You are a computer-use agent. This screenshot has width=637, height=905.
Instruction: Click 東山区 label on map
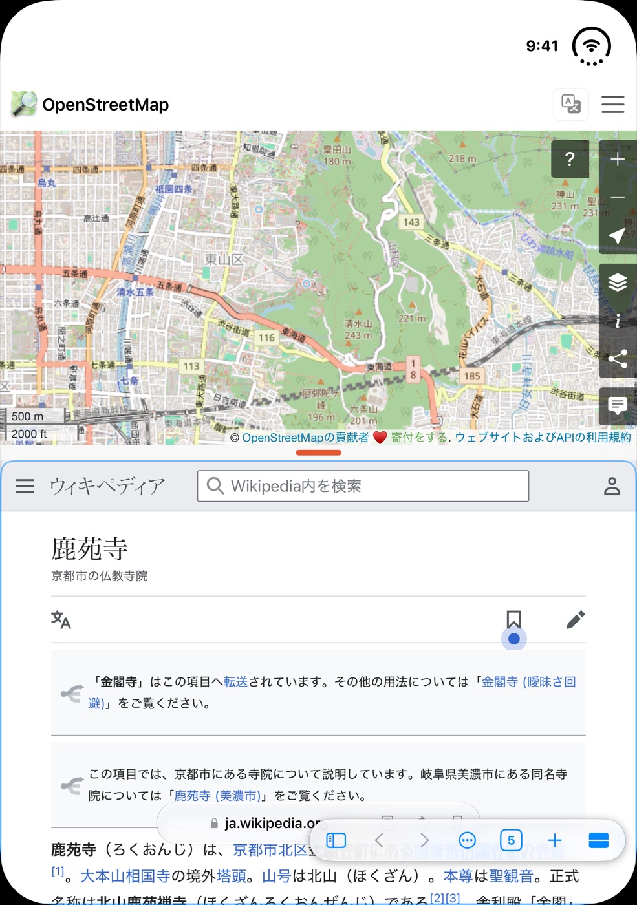224,259
